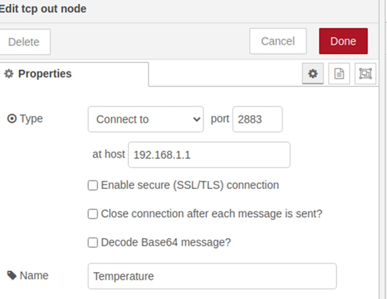The image size is (387, 299).
Task: Open the node description document icon
Action: (x=339, y=74)
